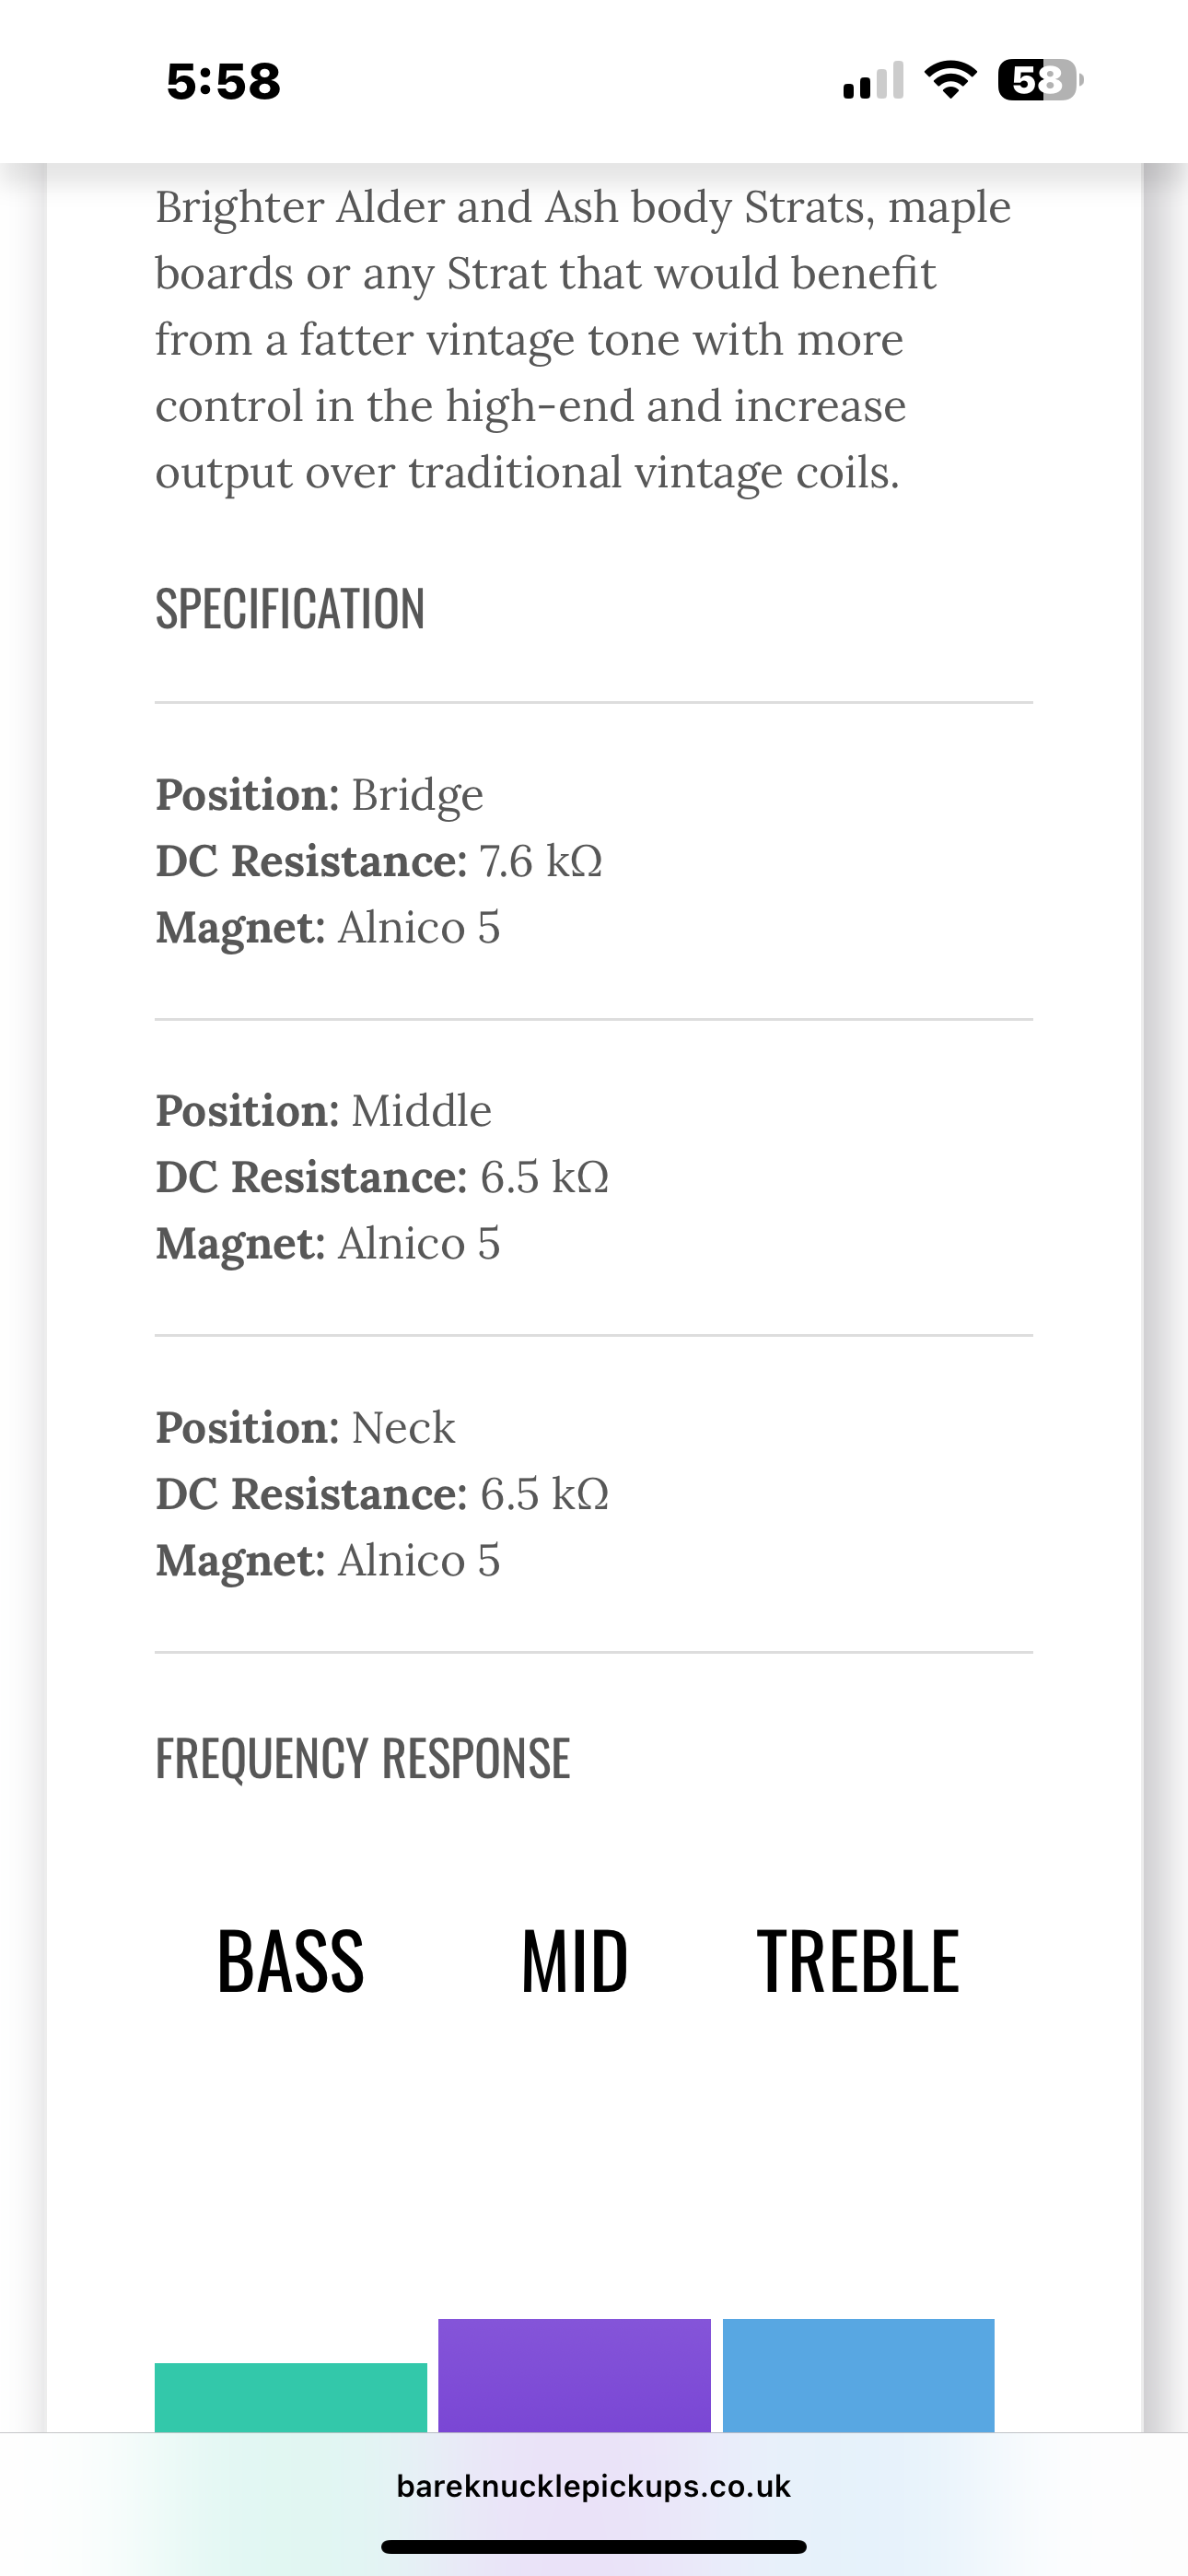The image size is (1188, 2576).
Task: Click the Position: Neck line
Action: (x=306, y=1428)
